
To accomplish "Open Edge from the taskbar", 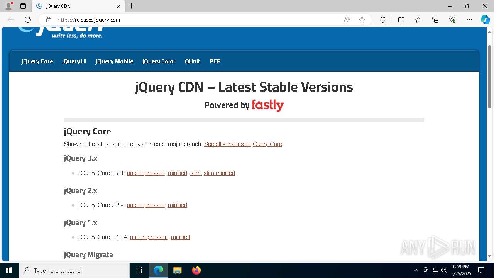I will [x=159, y=270].
